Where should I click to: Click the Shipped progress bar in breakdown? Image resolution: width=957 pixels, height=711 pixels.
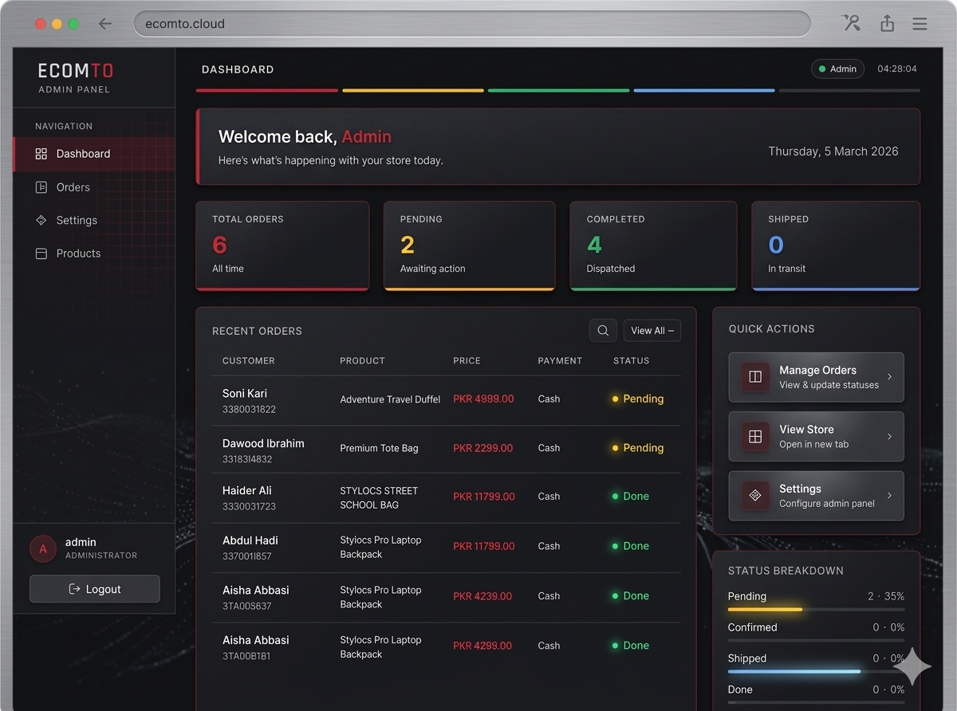pyautogui.click(x=816, y=672)
